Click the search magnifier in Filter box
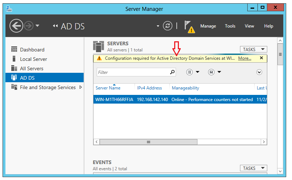This screenshot has width=292, height=180. click(x=172, y=72)
